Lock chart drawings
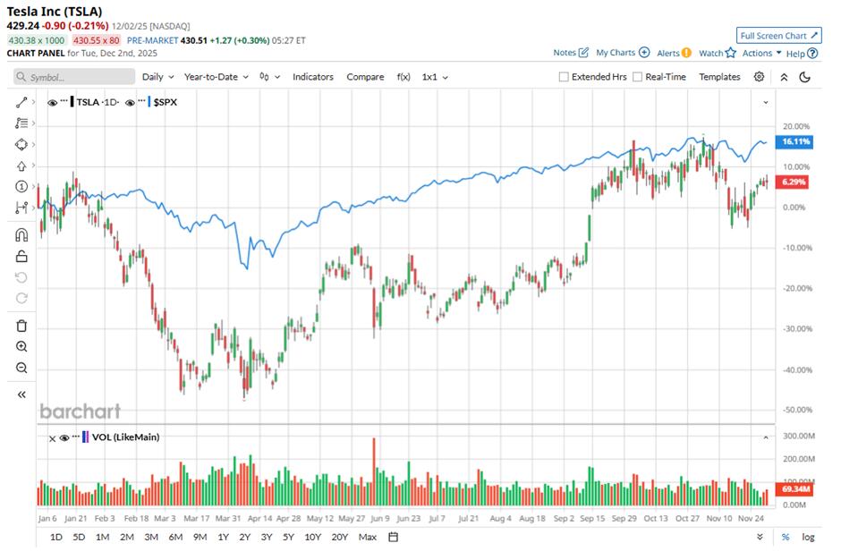The image size is (841, 560). [x=21, y=256]
